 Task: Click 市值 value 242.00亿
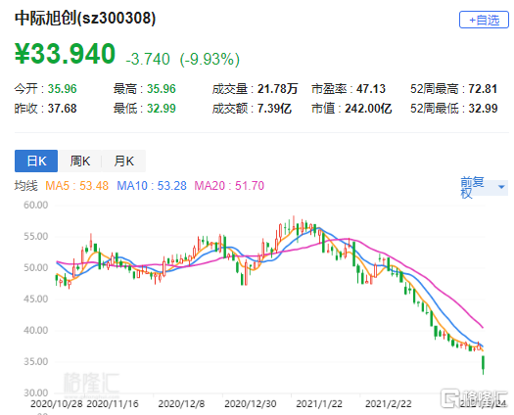pyautogui.click(x=368, y=109)
